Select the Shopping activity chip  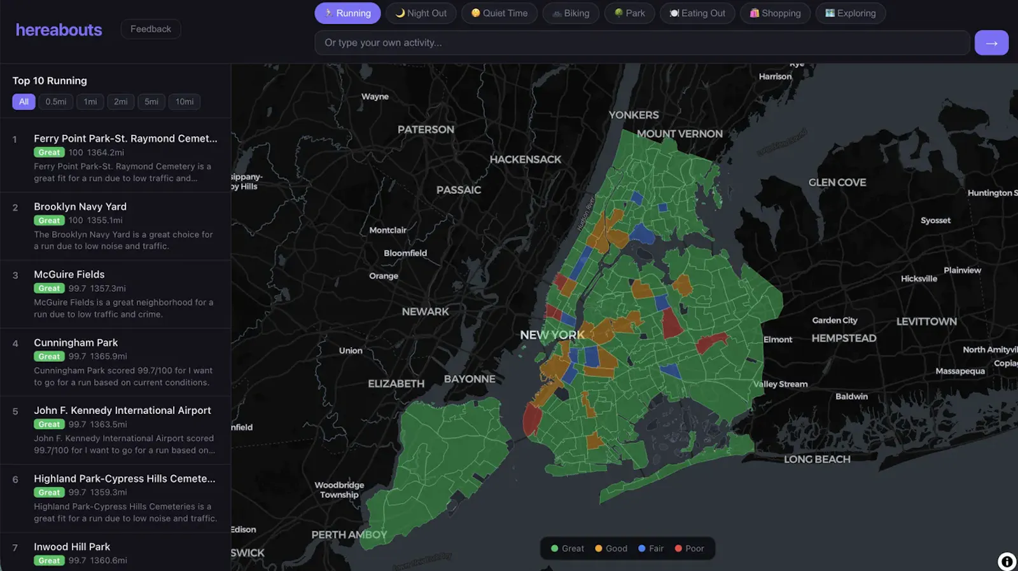coord(775,13)
